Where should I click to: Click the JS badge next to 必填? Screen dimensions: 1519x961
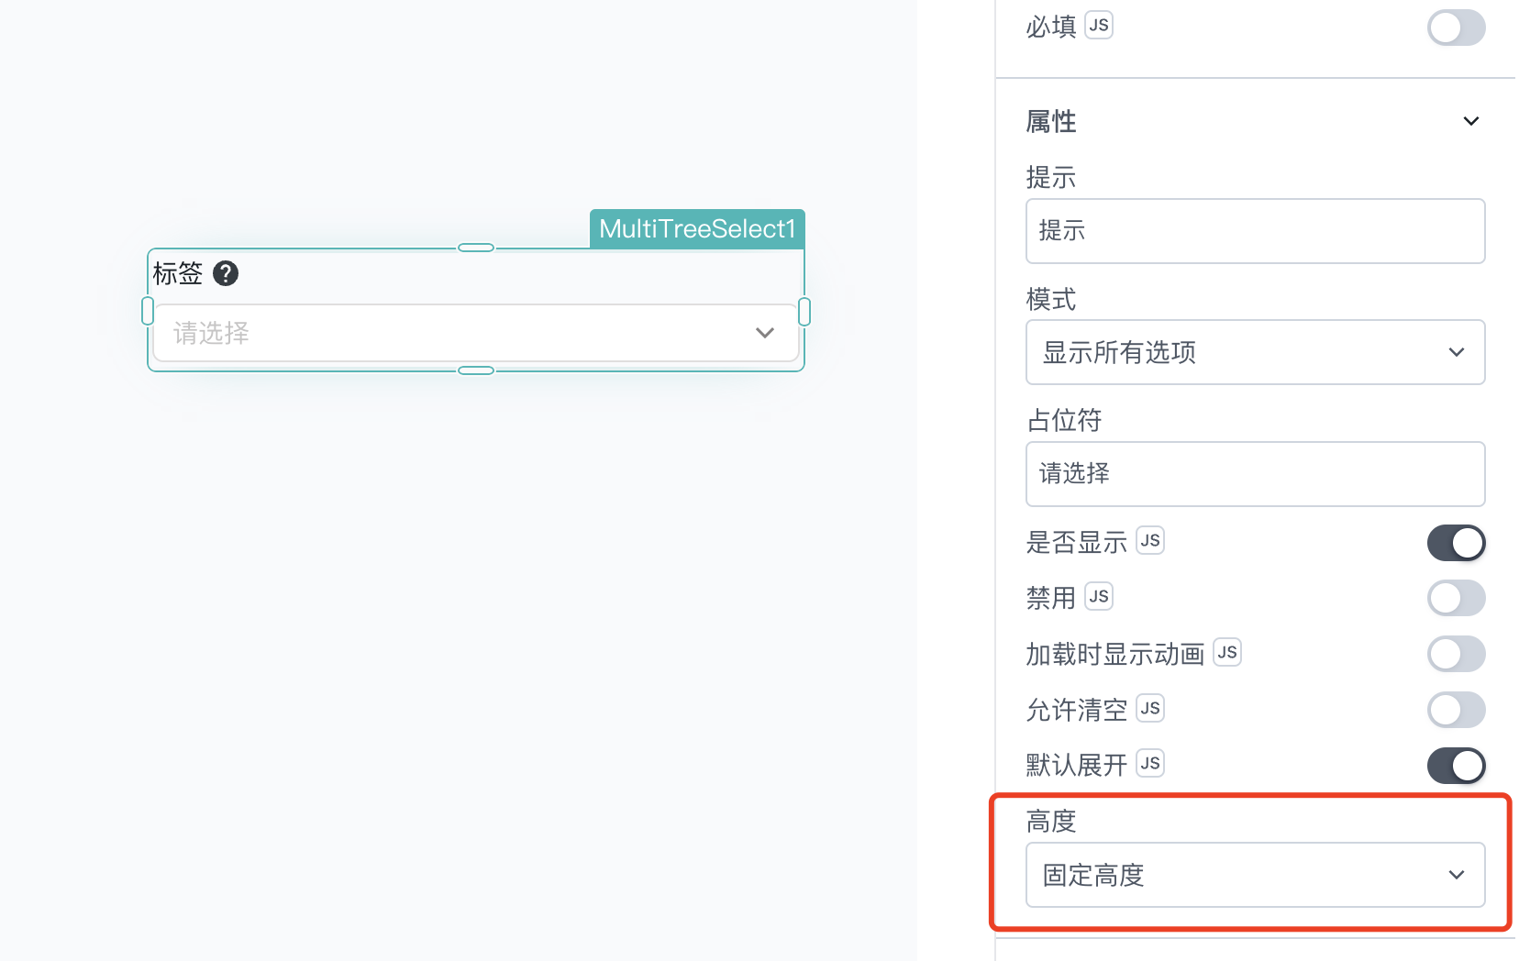1099,26
